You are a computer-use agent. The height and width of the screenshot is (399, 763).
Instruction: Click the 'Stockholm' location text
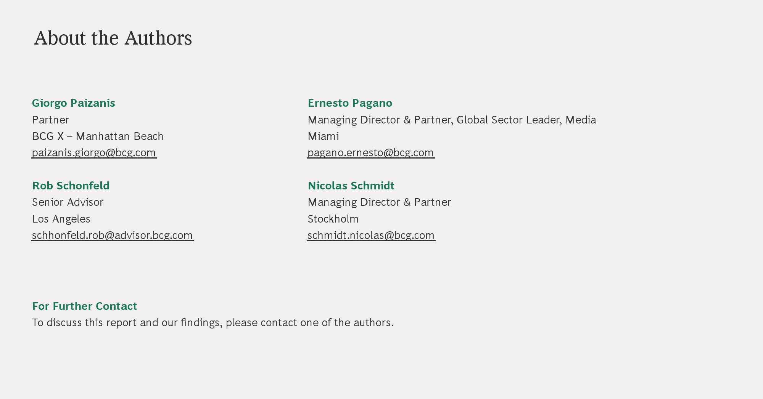point(333,219)
